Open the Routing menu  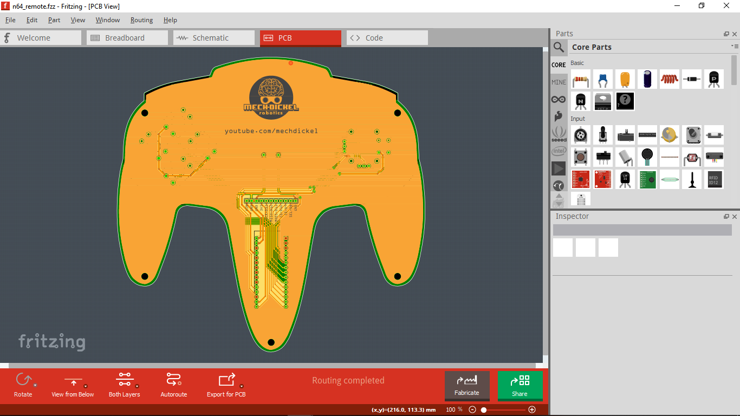[141, 20]
